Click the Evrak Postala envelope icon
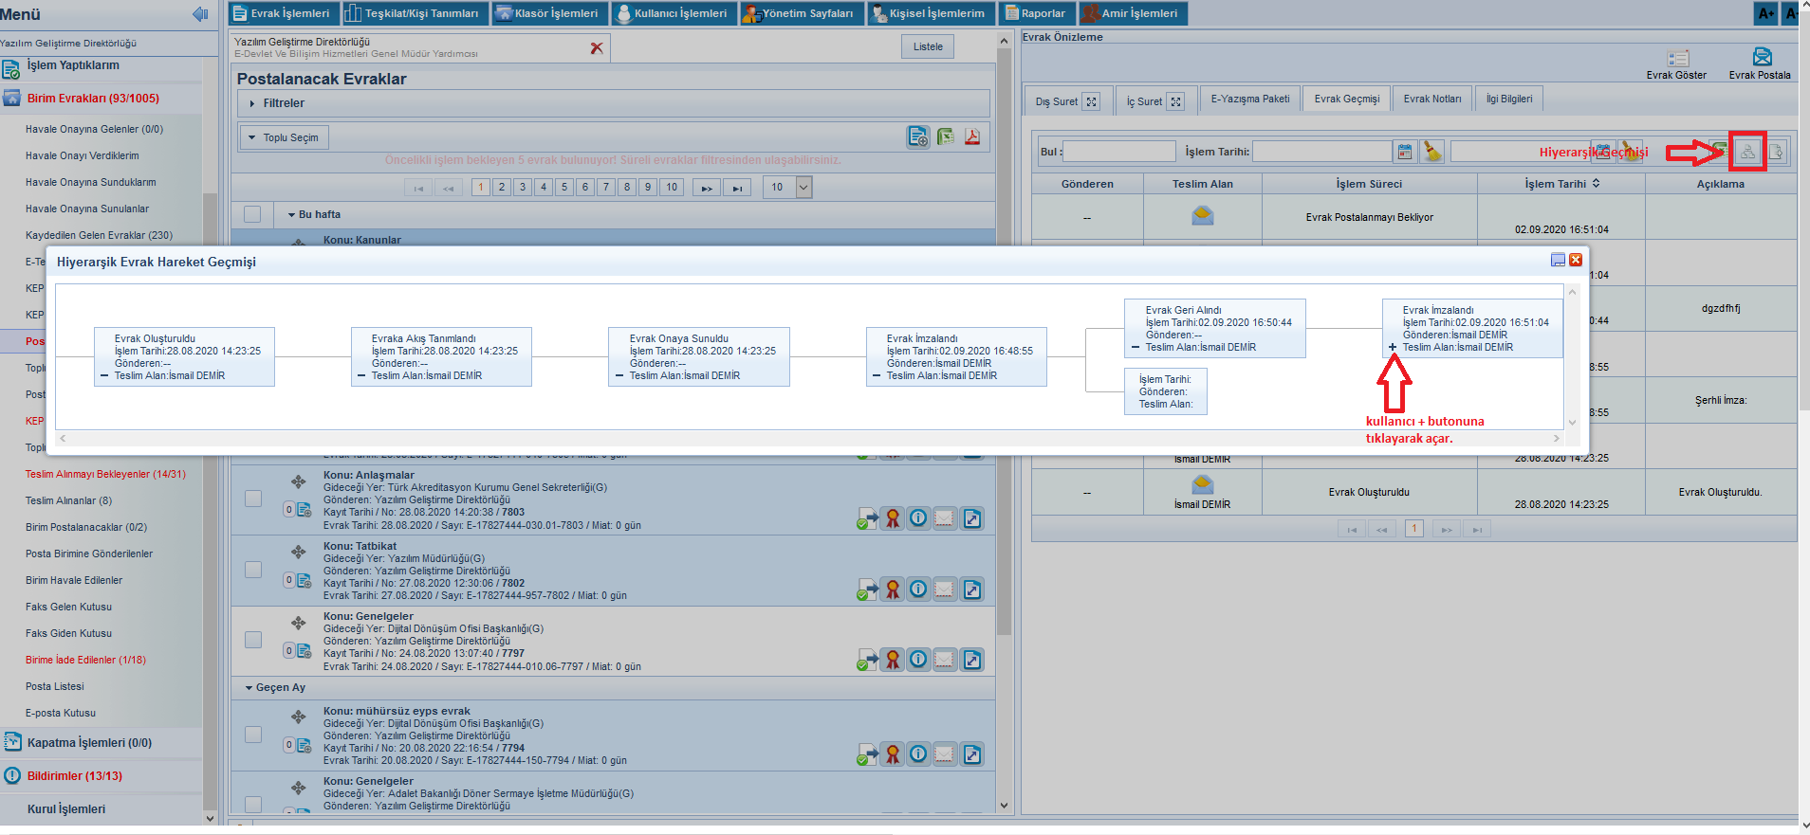Image resolution: width=1810 pixels, height=835 pixels. (1762, 58)
